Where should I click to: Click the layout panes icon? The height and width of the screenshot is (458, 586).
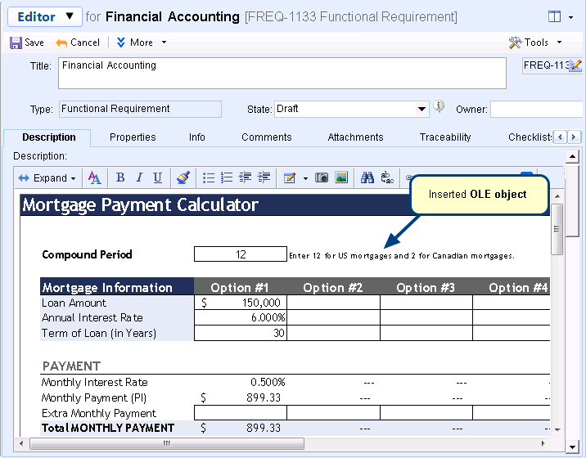click(x=555, y=16)
